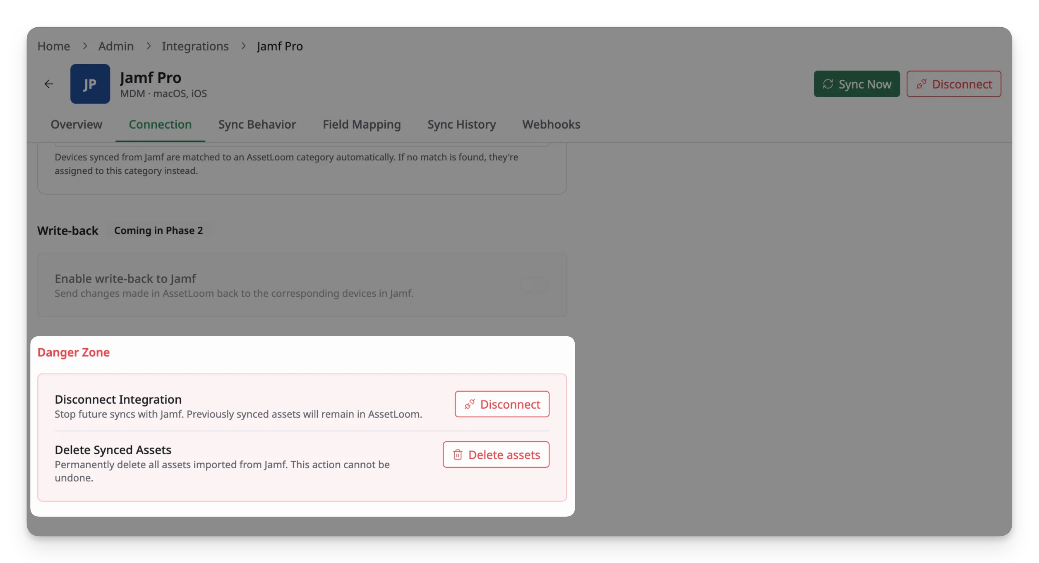Click the unplug icon in Danger Zone Disconnect
The image size is (1039, 563).
[469, 404]
